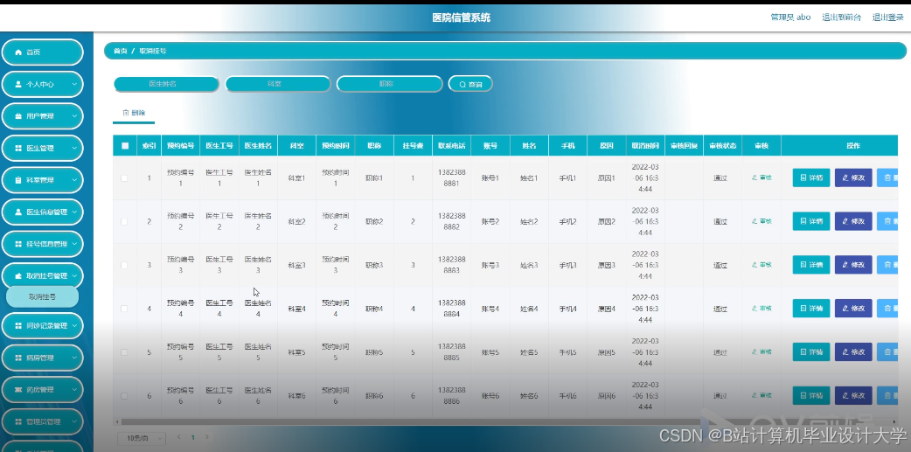
Task: Check the checkbox for row index 6
Action: (124, 396)
